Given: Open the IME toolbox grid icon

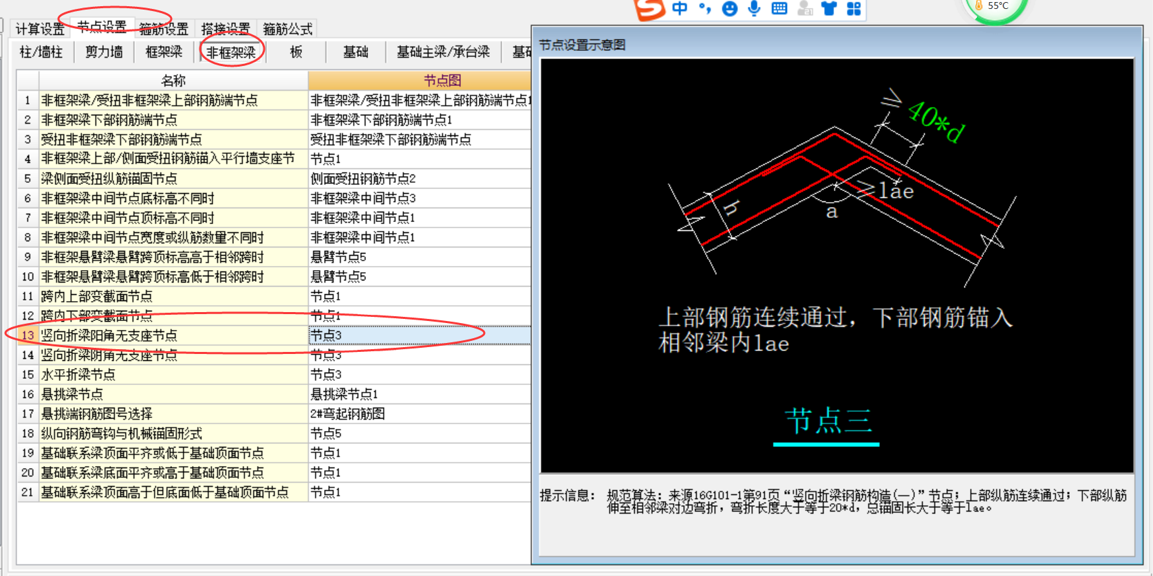Looking at the screenshot, I should [x=854, y=8].
